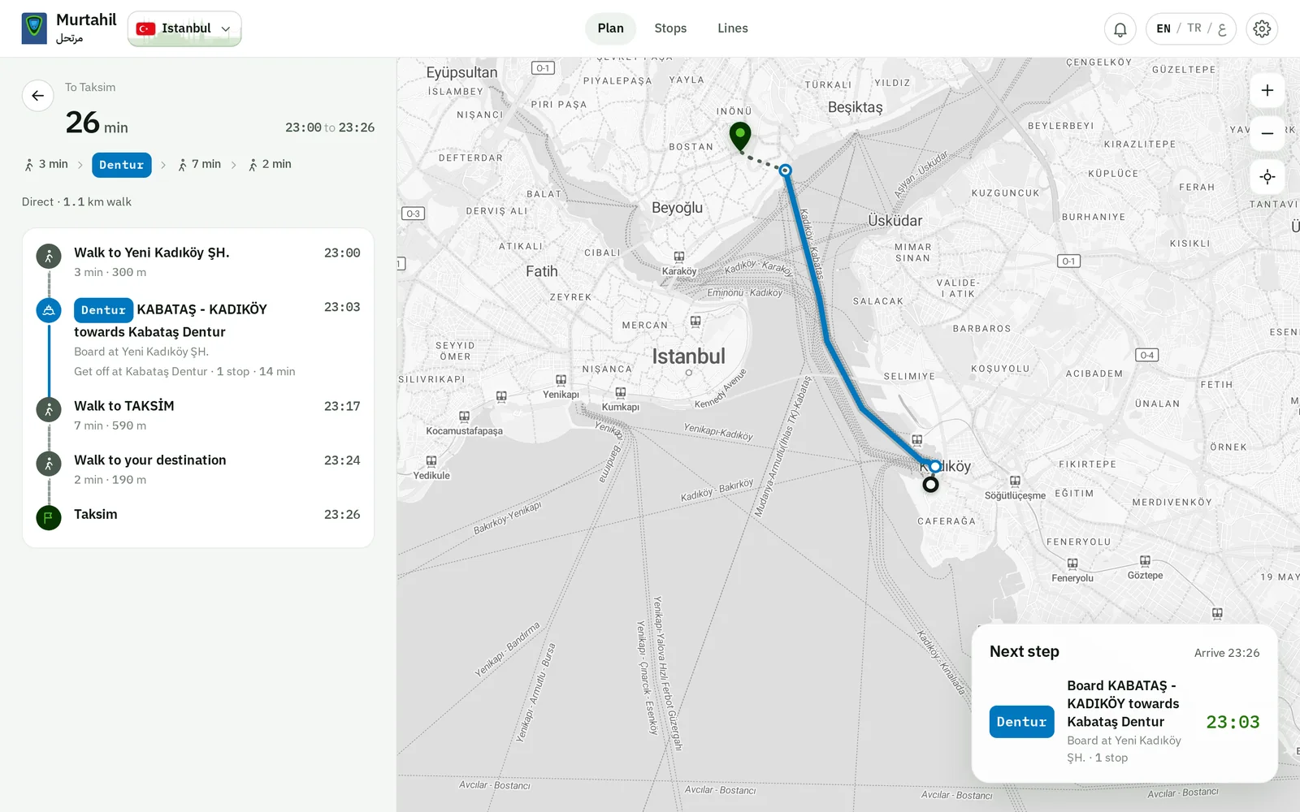
Task: Click the 'To Taksim' heading
Action: (x=90, y=88)
